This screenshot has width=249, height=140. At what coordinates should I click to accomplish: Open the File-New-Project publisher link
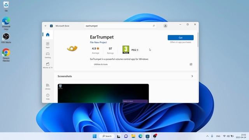tap(98, 42)
